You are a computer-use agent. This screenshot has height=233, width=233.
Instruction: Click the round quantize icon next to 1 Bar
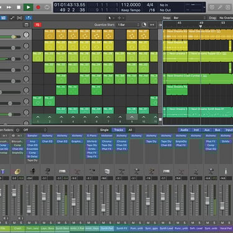pos(144,25)
